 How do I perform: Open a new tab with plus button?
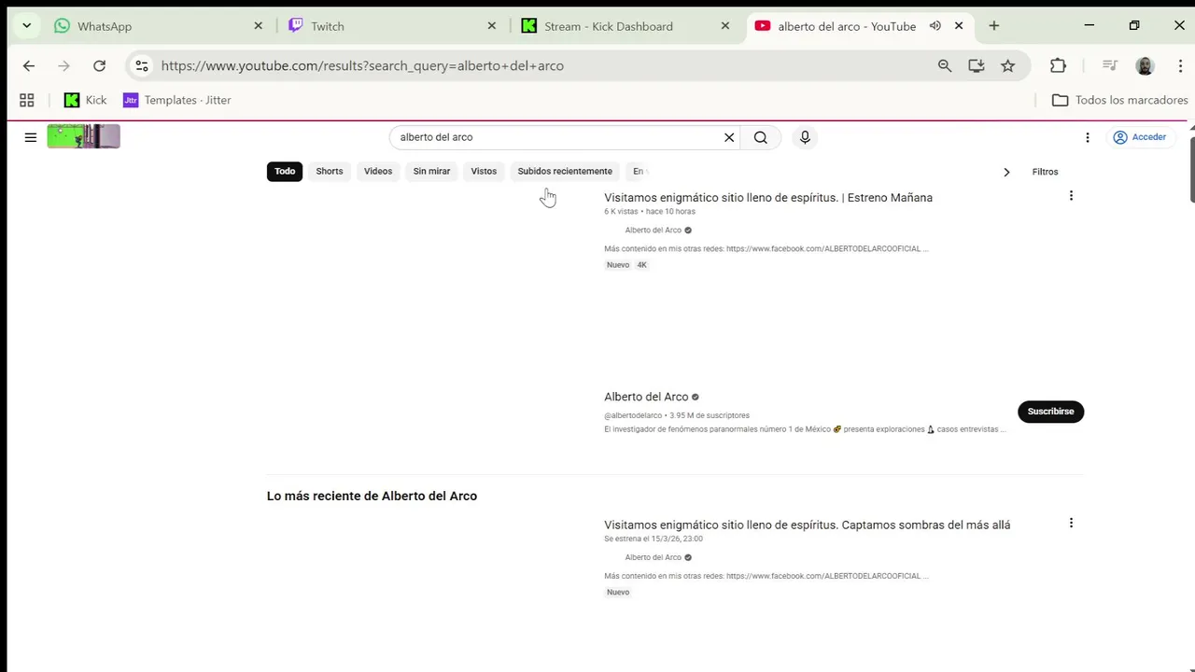(x=993, y=26)
